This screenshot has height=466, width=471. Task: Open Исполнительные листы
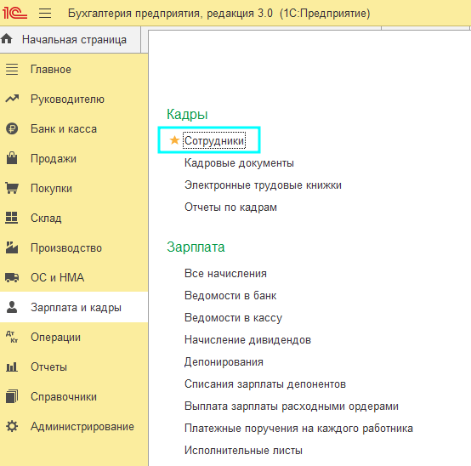tap(243, 450)
